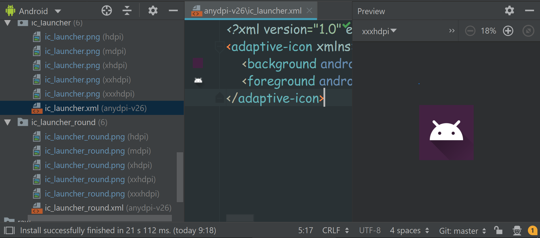
Task: Zoom out the icon preview
Action: click(x=470, y=31)
